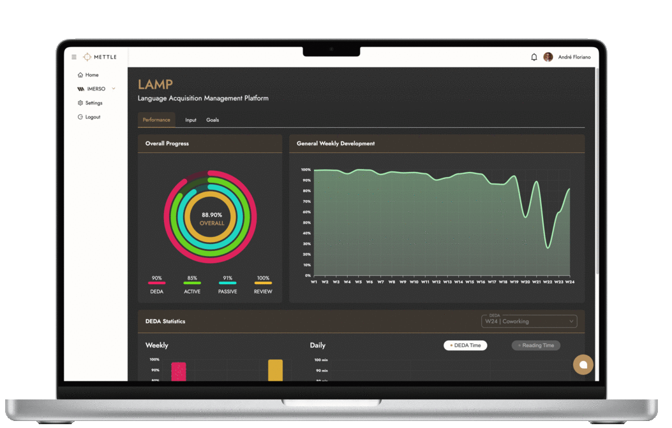
Task: Switch to the Input tab
Action: (x=191, y=120)
